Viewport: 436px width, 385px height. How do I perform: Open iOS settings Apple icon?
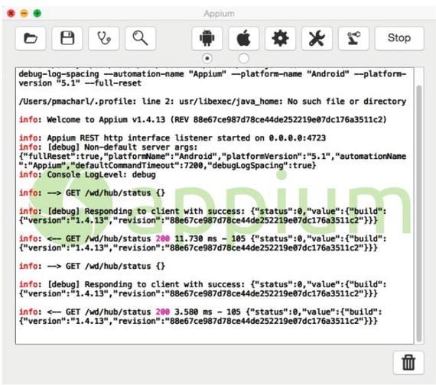click(244, 38)
